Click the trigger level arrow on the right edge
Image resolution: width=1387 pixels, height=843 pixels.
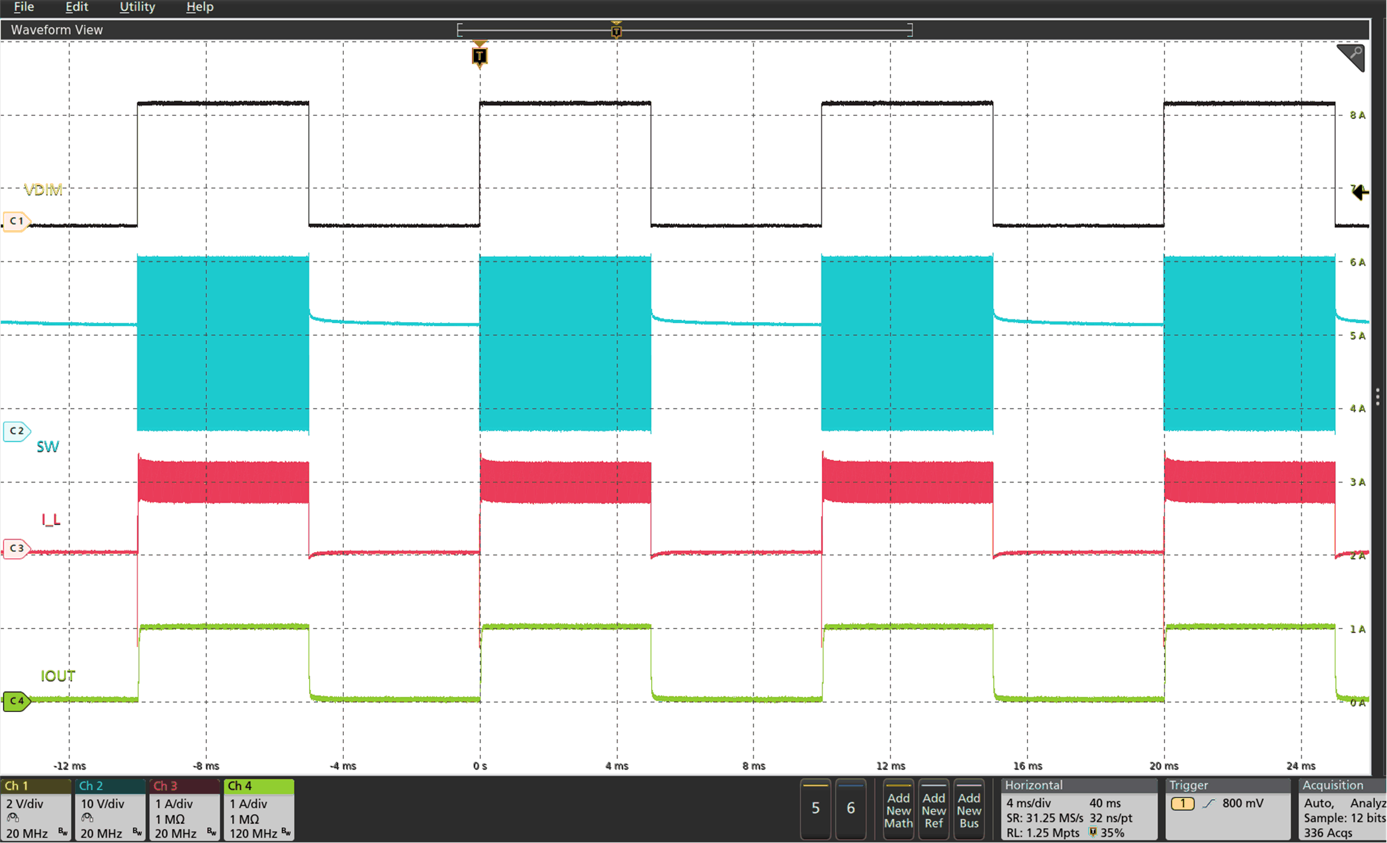(x=1359, y=192)
